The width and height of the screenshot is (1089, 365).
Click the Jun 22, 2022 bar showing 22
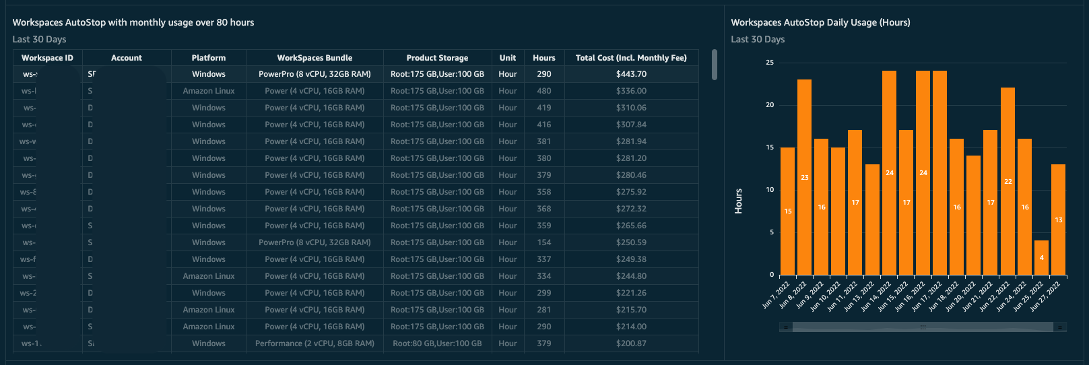(1008, 181)
